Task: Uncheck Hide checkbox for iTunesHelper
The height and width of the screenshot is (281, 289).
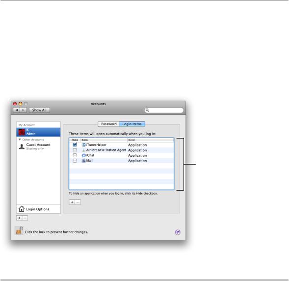Action: pos(75,144)
